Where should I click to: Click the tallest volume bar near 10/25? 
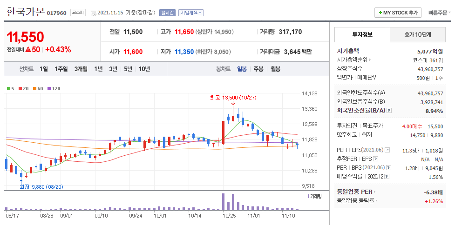point(224,202)
